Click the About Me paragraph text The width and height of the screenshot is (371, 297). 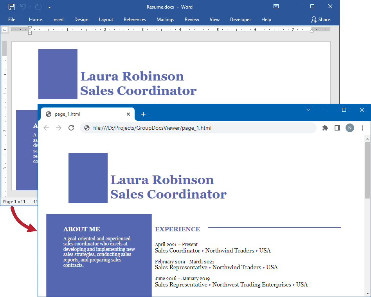[x=99, y=252]
